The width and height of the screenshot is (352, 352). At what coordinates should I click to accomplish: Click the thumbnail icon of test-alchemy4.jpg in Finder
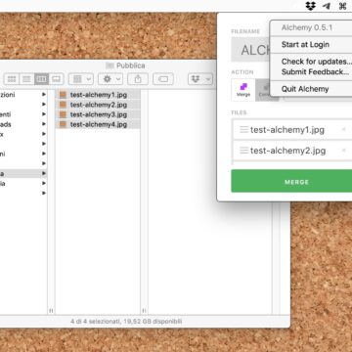63,124
